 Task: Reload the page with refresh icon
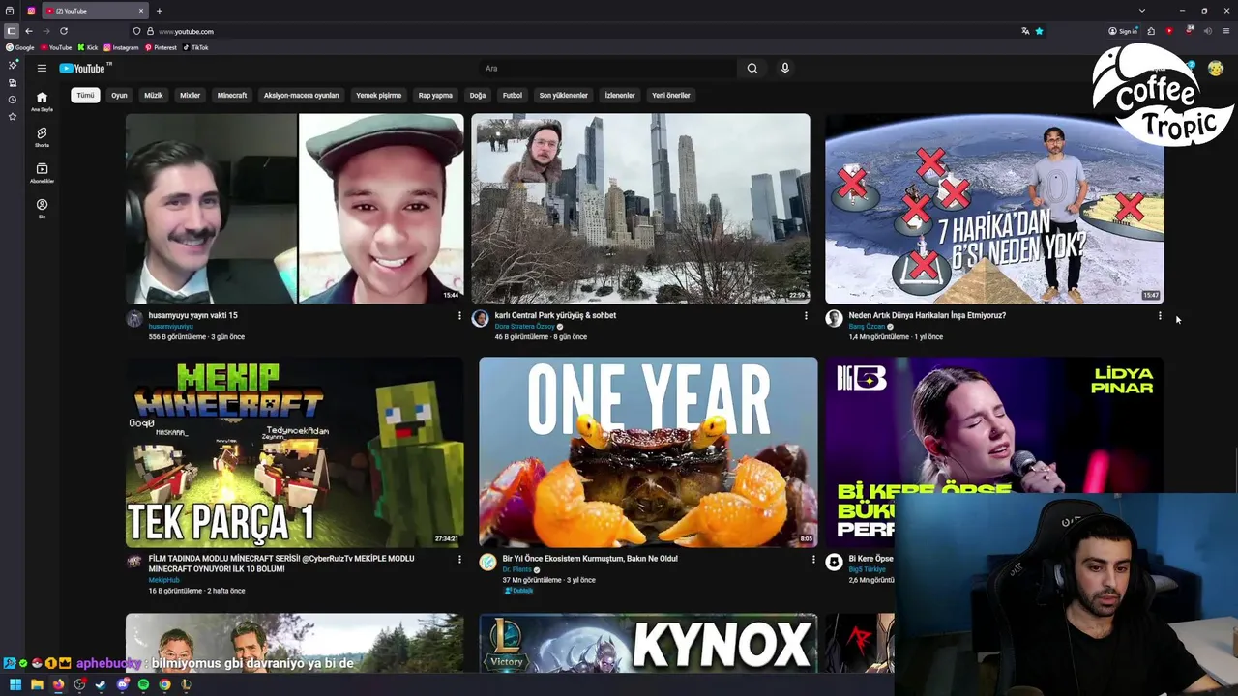click(64, 31)
